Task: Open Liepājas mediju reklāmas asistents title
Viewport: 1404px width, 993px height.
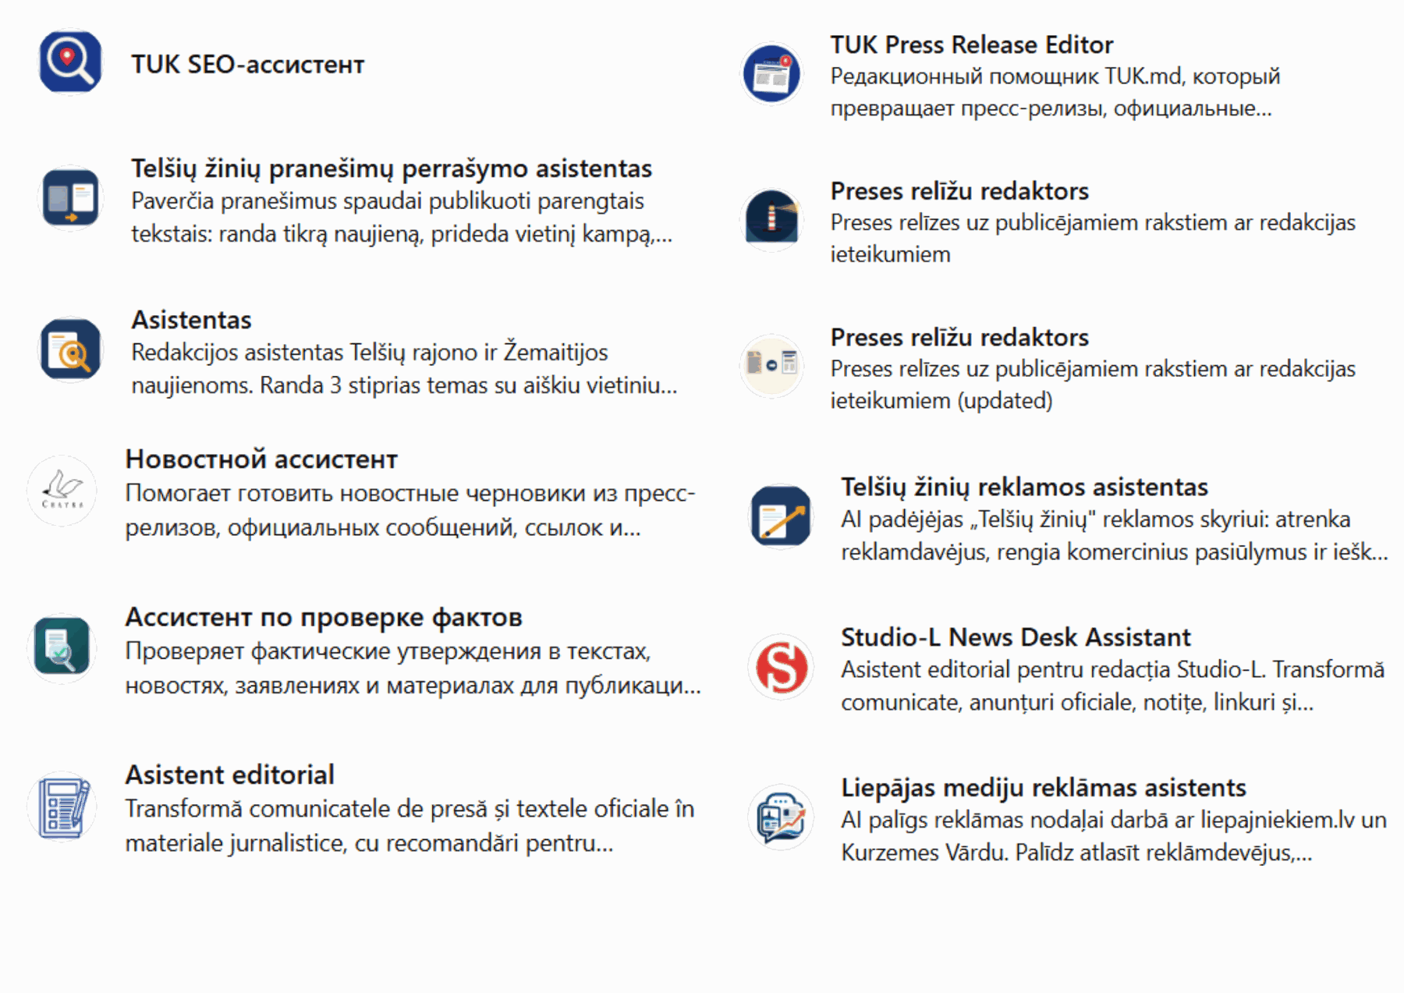Action: pyautogui.click(x=1044, y=788)
